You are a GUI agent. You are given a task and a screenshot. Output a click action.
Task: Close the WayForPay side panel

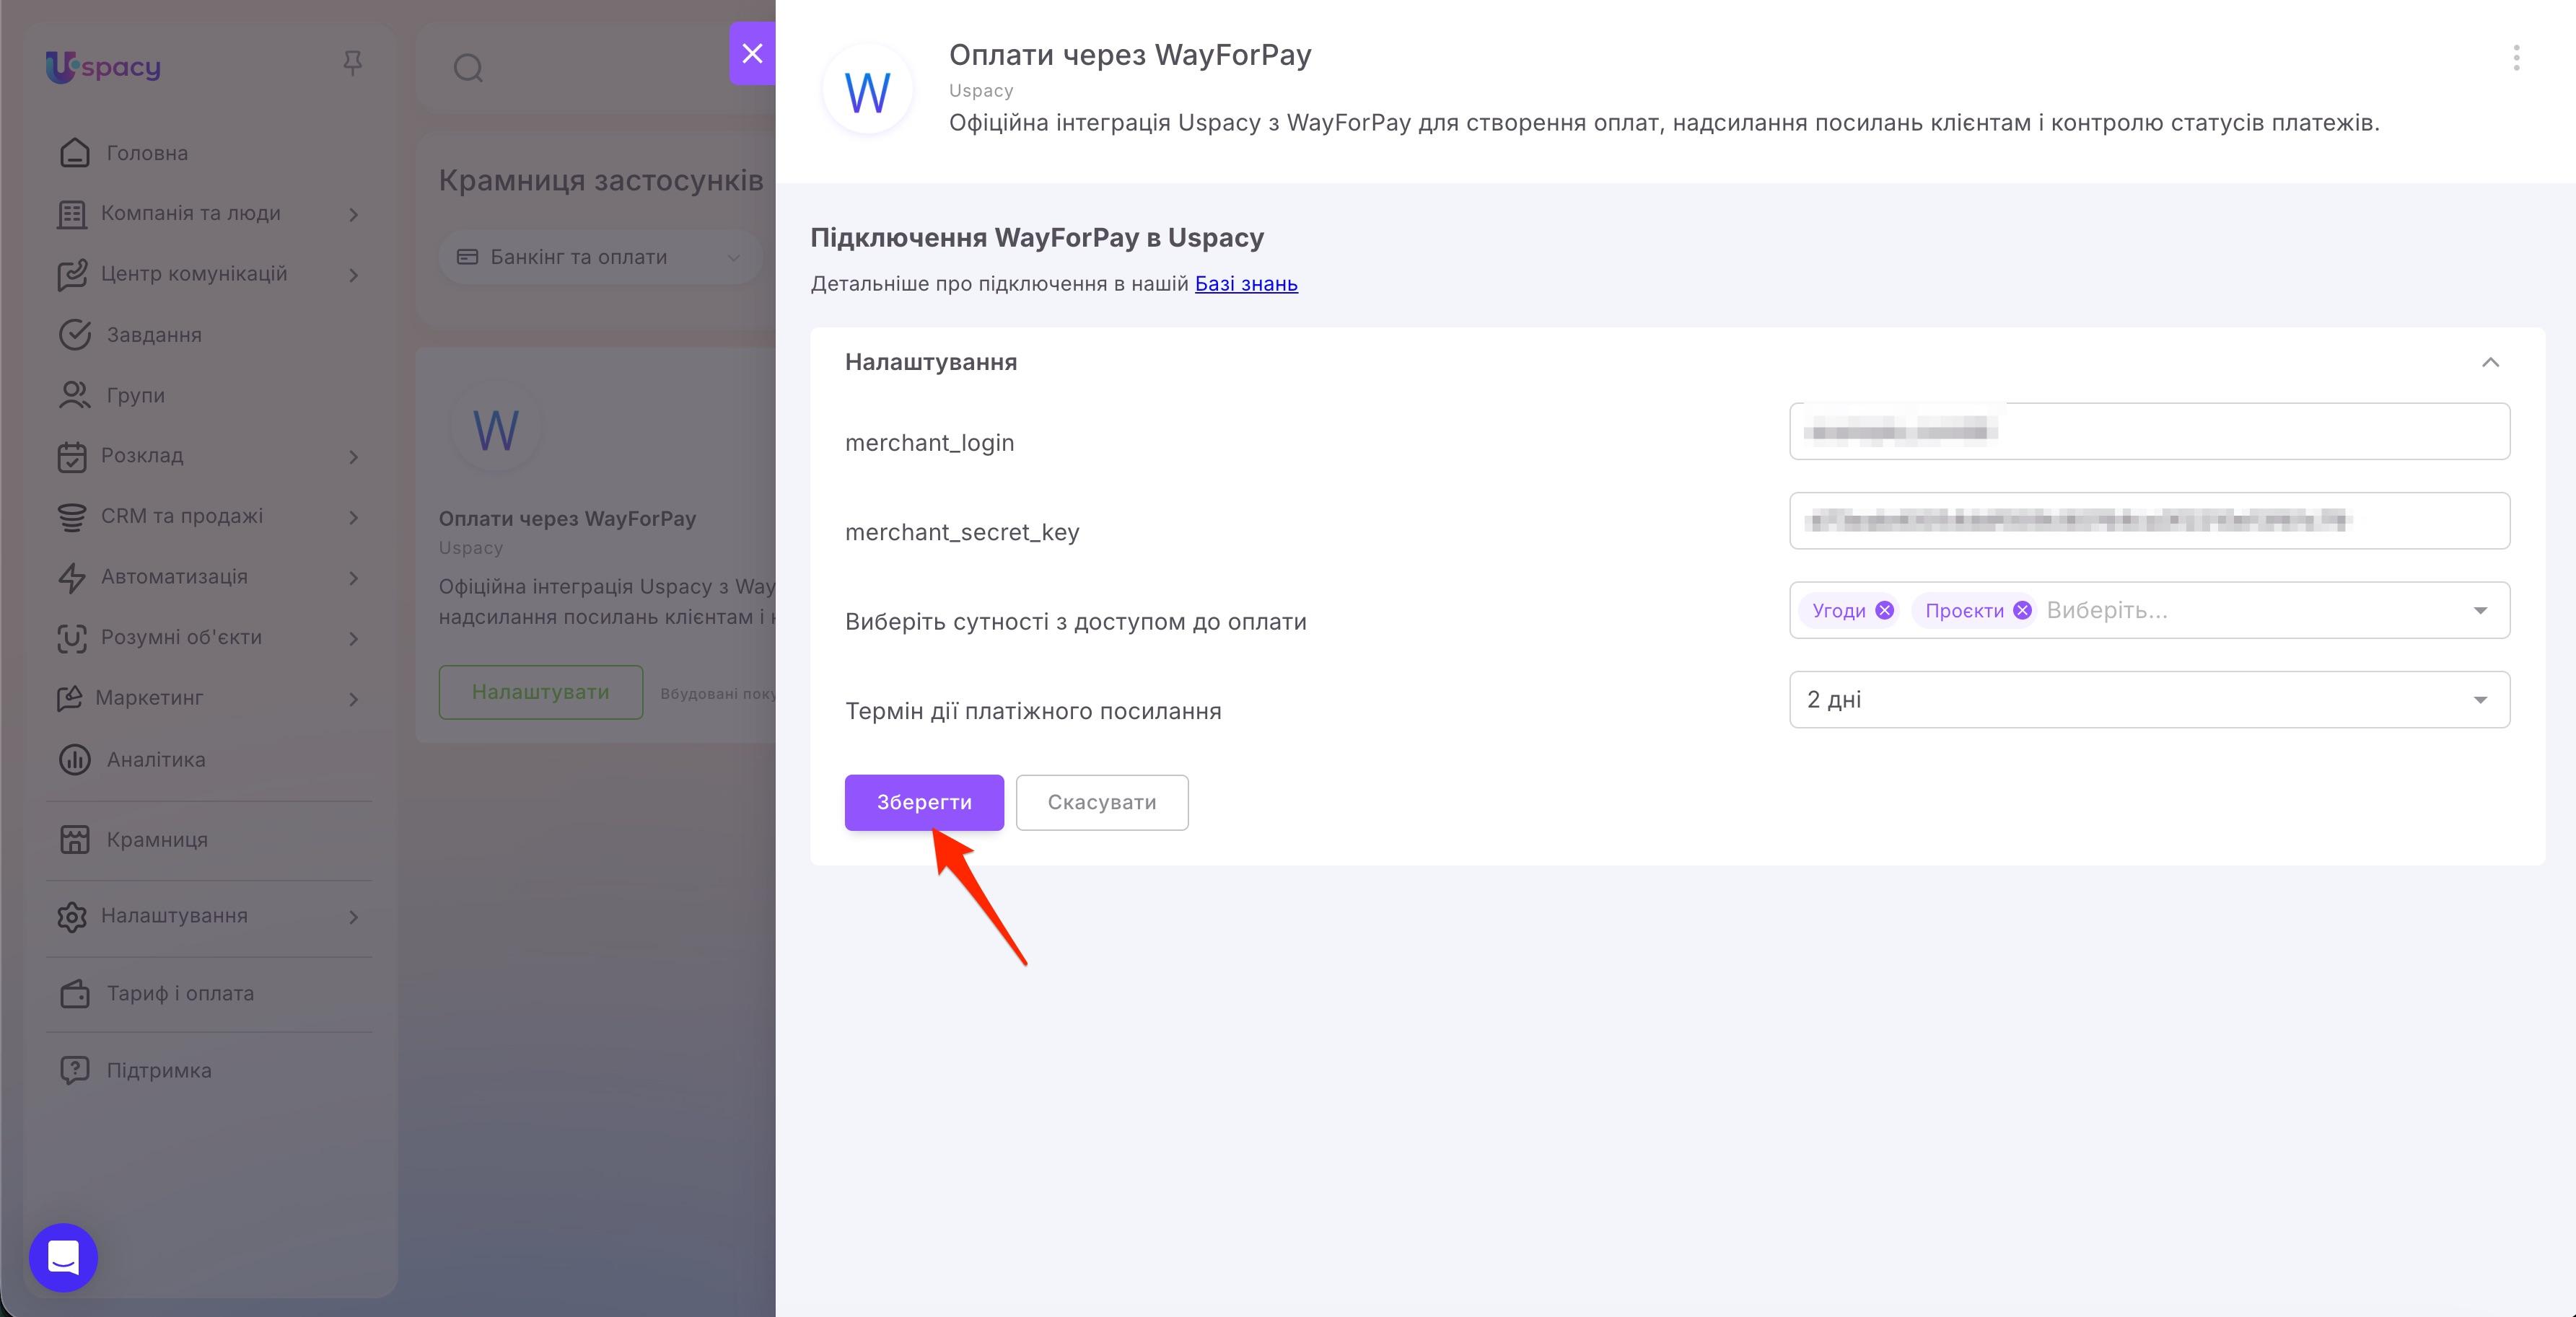(x=752, y=53)
